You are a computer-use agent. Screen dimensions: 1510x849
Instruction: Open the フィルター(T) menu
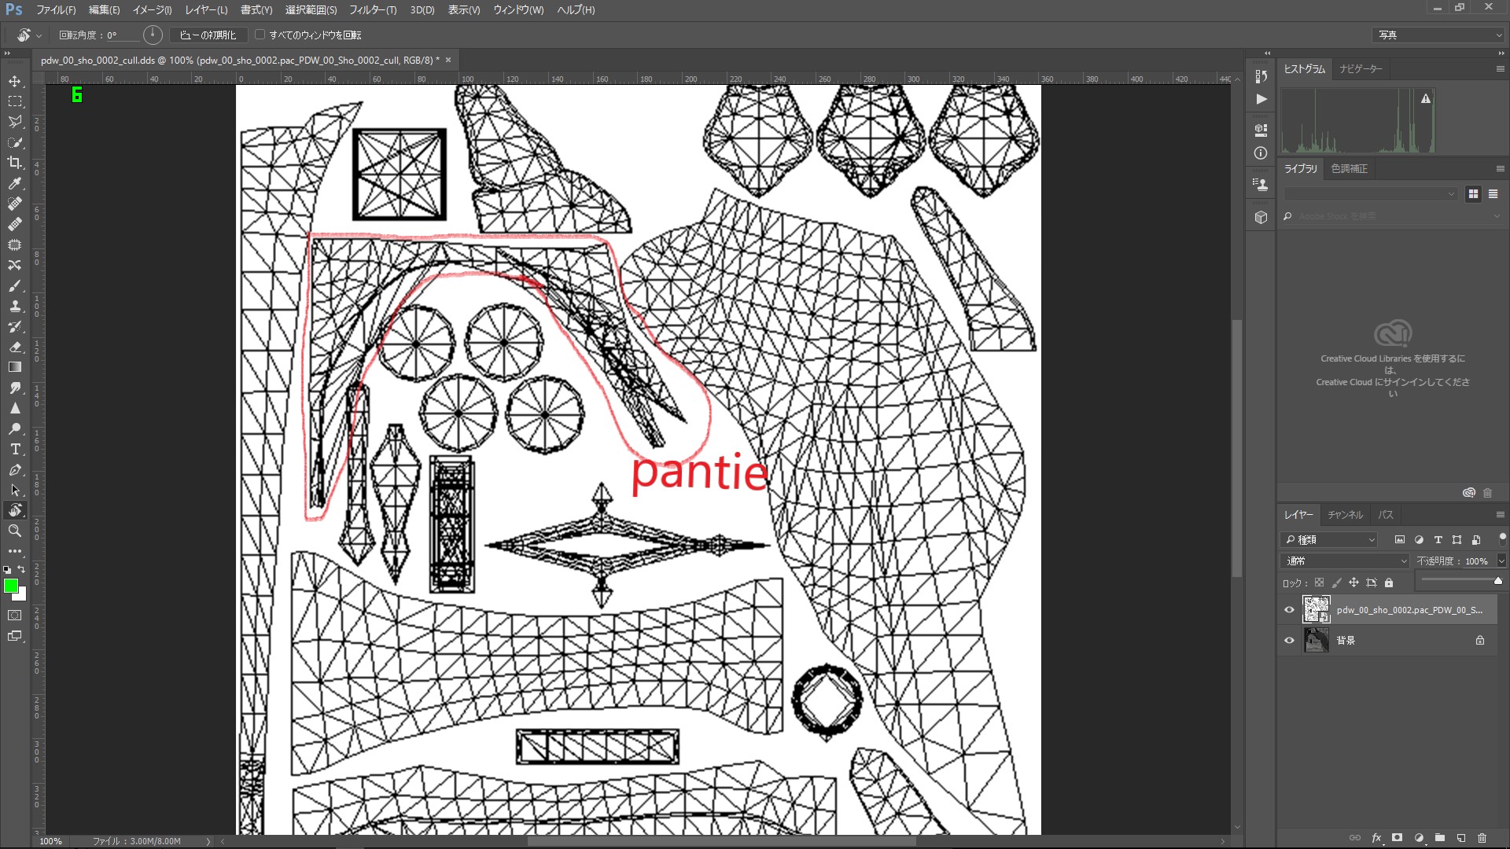click(x=373, y=10)
